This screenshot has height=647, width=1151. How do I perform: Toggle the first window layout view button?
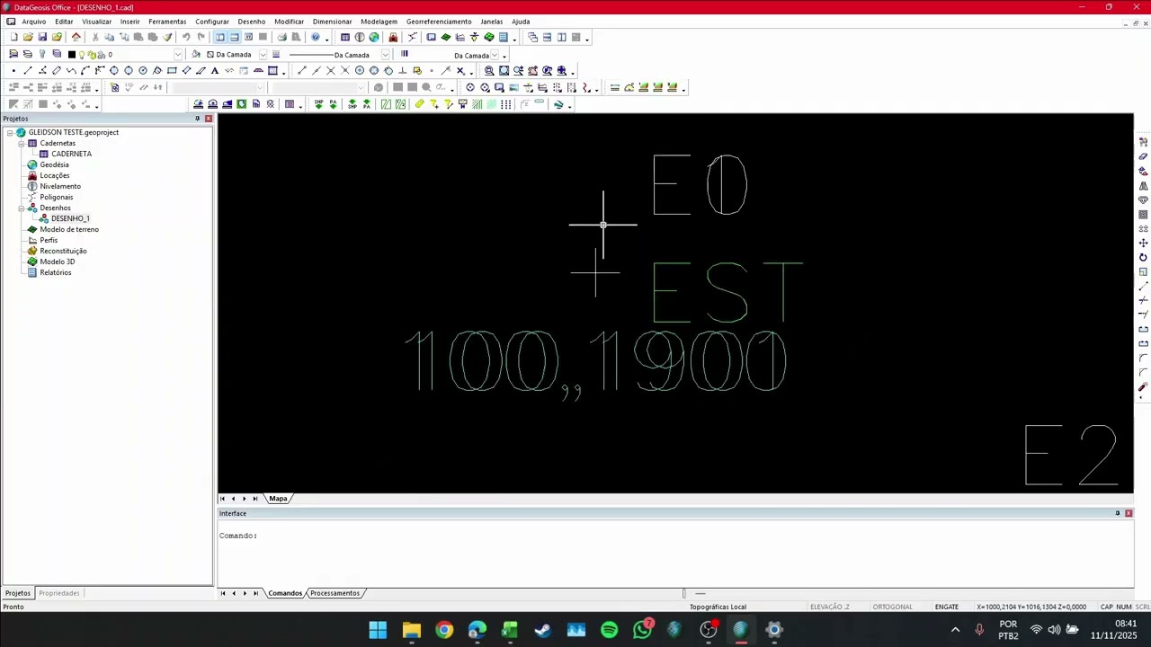click(x=220, y=37)
